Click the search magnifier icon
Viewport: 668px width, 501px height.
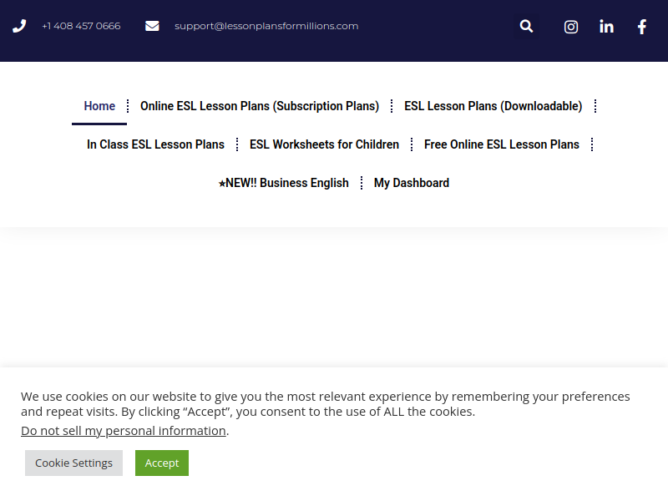click(526, 26)
